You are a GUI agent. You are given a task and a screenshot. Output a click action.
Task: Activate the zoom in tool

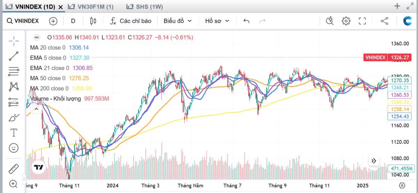14,184
